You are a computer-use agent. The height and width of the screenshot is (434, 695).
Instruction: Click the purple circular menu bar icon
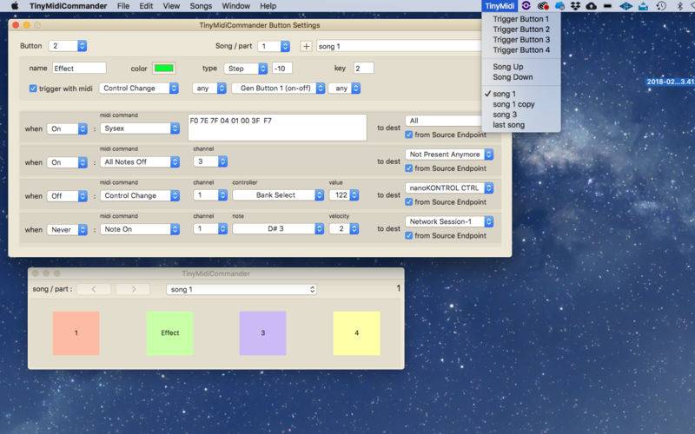(x=526, y=6)
